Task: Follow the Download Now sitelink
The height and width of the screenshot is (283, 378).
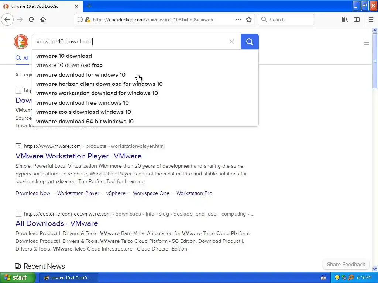Action: click(x=33, y=193)
